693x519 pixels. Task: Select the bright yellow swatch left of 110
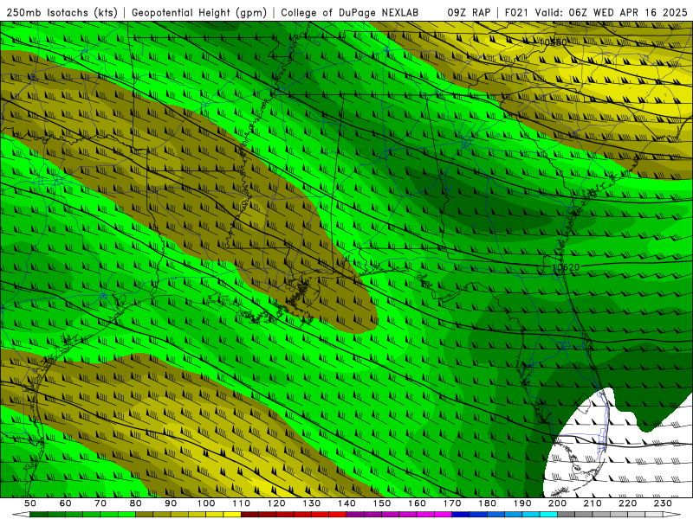(x=232, y=515)
